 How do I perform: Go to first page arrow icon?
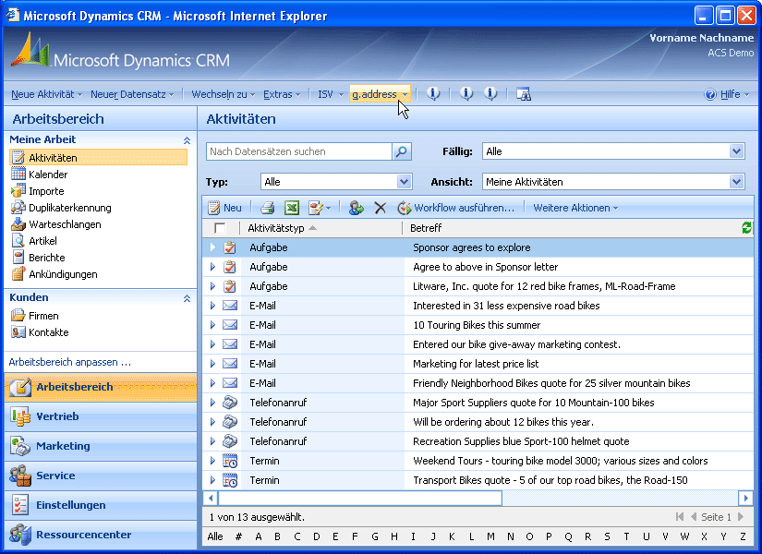click(680, 516)
